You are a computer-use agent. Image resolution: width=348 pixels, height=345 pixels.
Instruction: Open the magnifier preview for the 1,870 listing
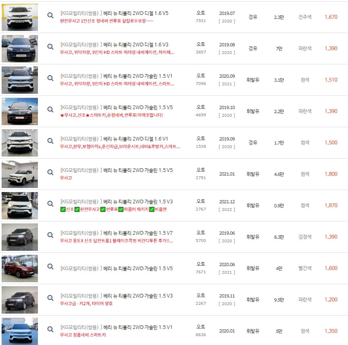(50, 204)
